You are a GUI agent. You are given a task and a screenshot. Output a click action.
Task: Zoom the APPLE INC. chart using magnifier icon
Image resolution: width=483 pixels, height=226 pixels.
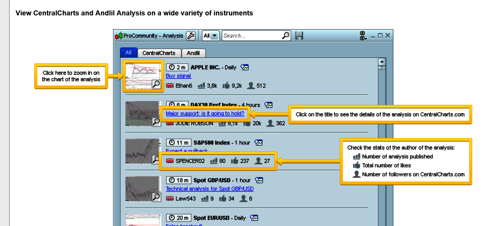[156, 84]
